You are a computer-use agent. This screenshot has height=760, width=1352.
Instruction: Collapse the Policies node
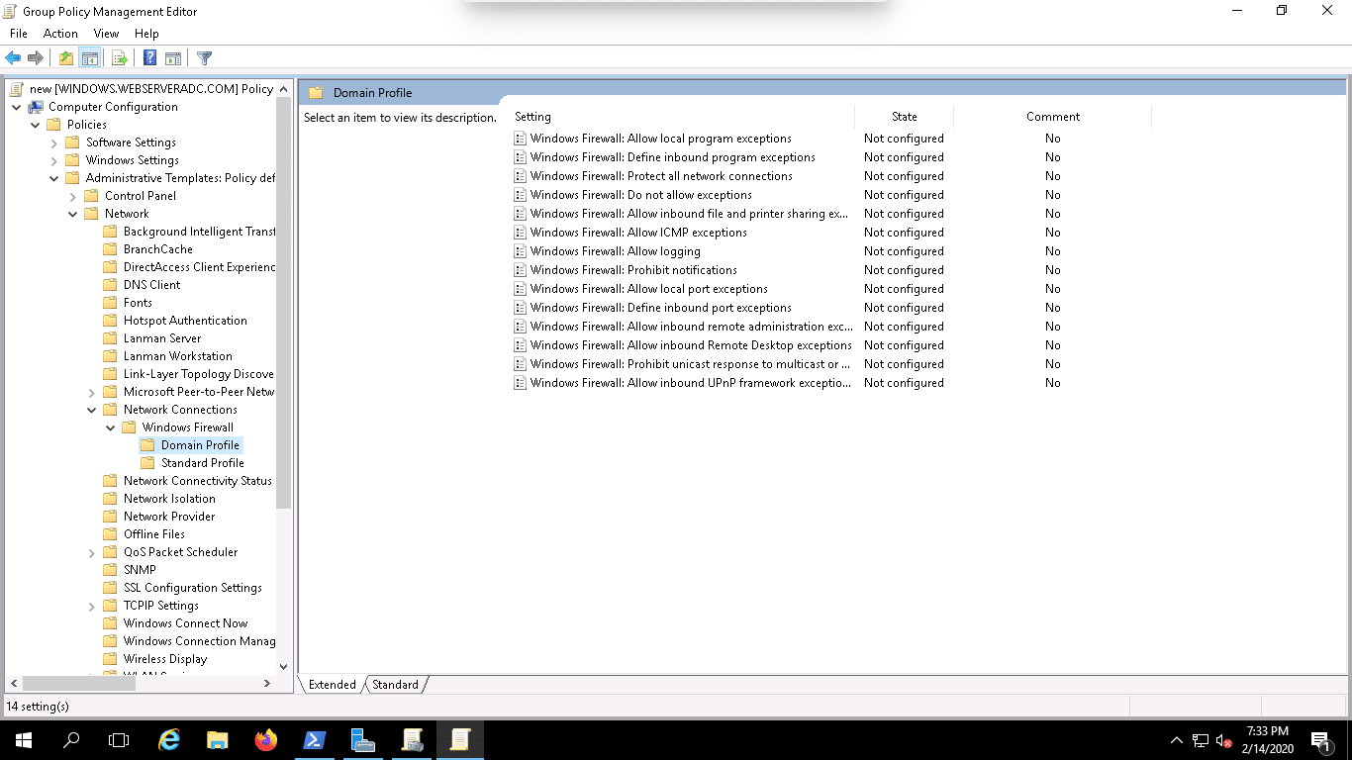tap(36, 125)
